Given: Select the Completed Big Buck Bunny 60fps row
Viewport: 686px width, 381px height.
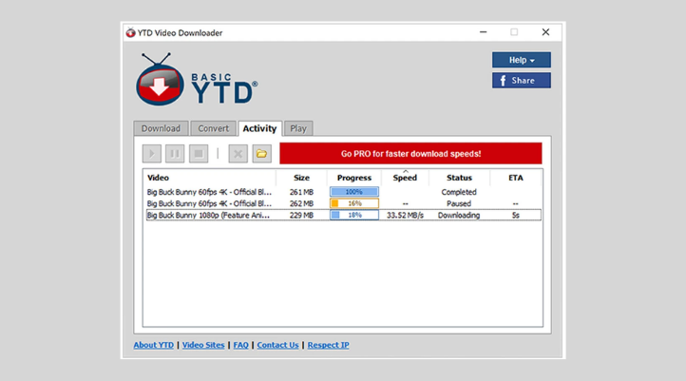Looking at the screenshot, I should coord(343,192).
